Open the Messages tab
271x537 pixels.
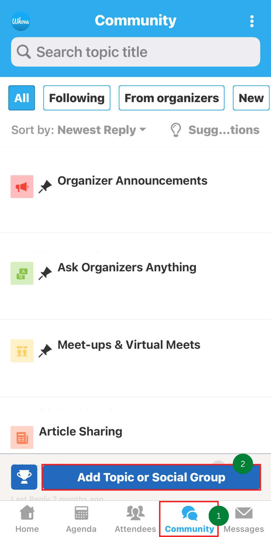pos(244,519)
